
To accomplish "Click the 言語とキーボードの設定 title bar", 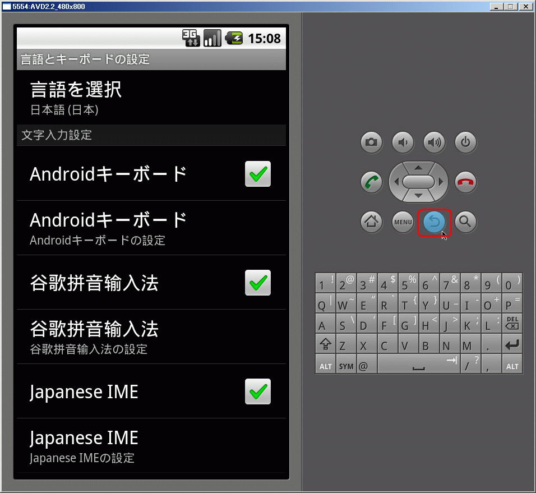I will [151, 59].
